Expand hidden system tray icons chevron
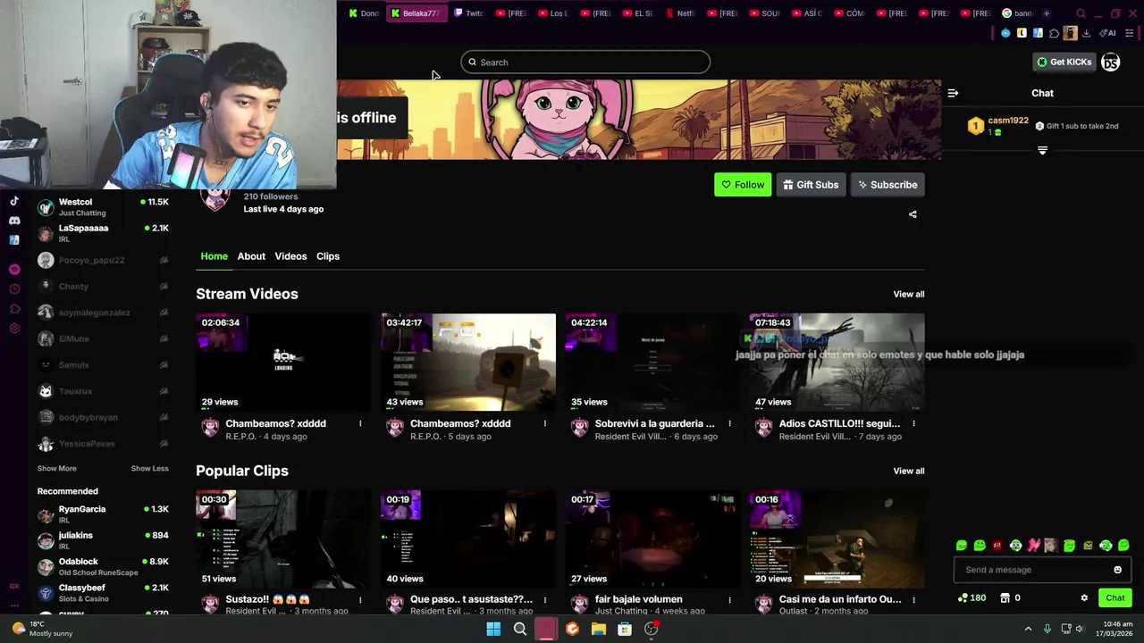Viewport: 1144px width, 643px height. click(x=1028, y=629)
